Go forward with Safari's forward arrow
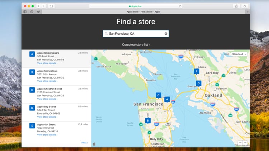Screen dimensions: 269x151 pyautogui.click(x=43, y=6)
